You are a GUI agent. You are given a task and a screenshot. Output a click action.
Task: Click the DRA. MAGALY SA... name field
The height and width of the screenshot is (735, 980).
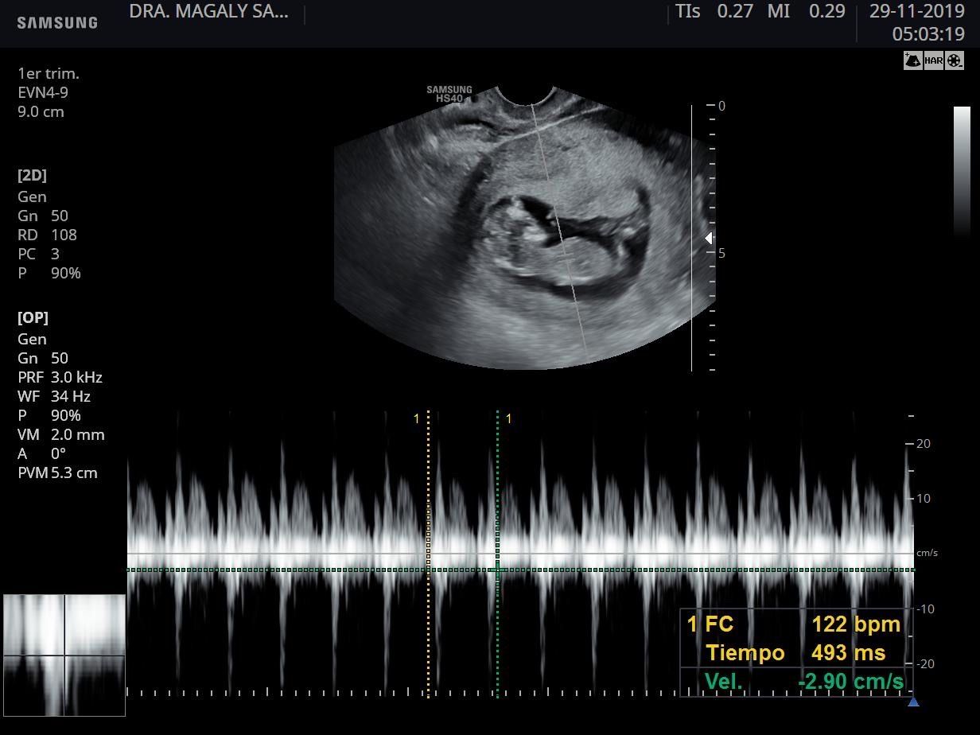click(209, 12)
